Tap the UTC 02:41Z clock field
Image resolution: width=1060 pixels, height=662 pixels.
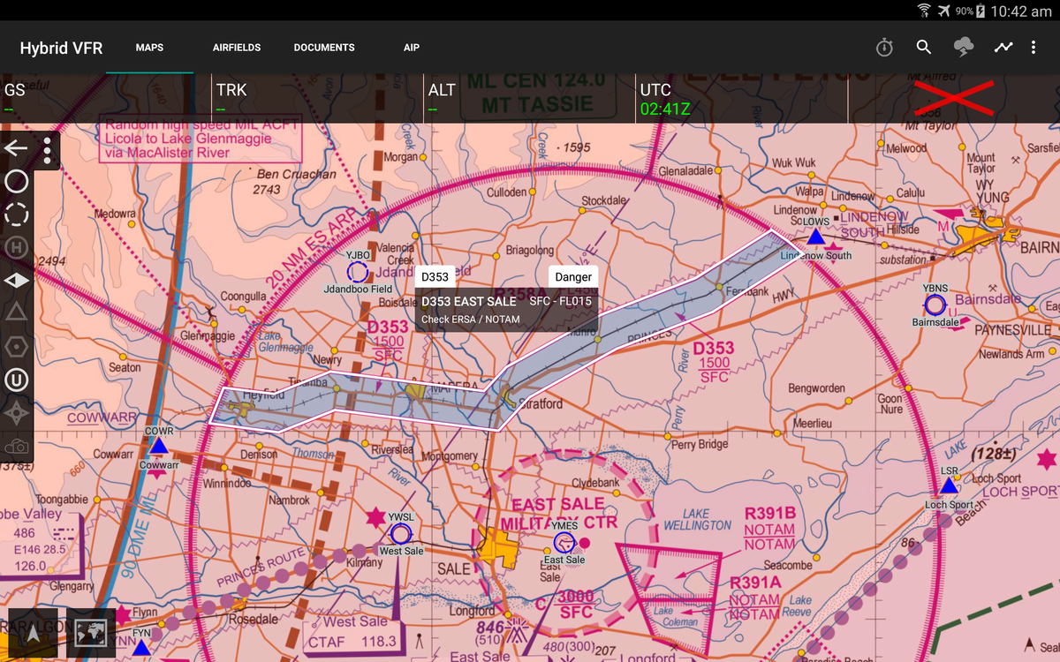click(742, 99)
